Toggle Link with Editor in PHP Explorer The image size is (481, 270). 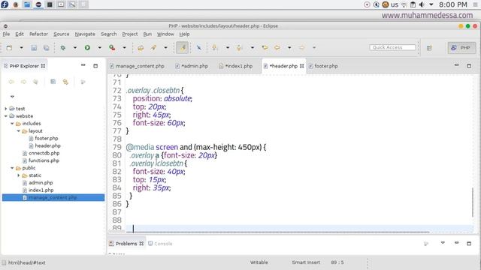(x=65, y=82)
